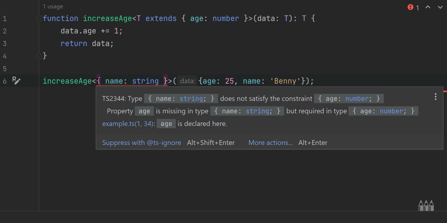Place cursor on increaseAge function declaration name
447x223 pixels.
pyautogui.click(x=107, y=19)
